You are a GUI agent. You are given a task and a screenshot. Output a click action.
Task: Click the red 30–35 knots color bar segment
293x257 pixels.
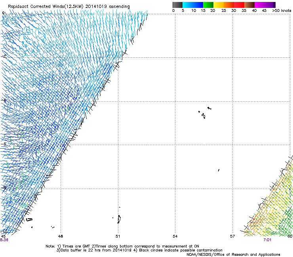point(239,5)
